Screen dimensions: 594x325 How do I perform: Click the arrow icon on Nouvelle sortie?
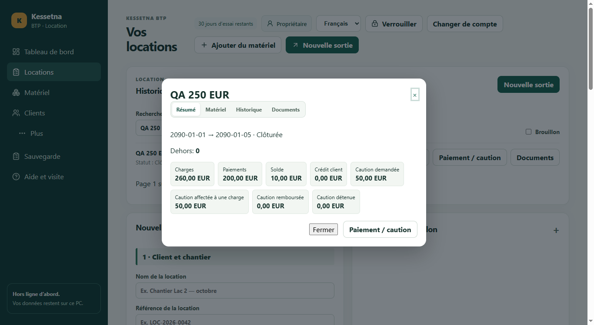coord(295,45)
